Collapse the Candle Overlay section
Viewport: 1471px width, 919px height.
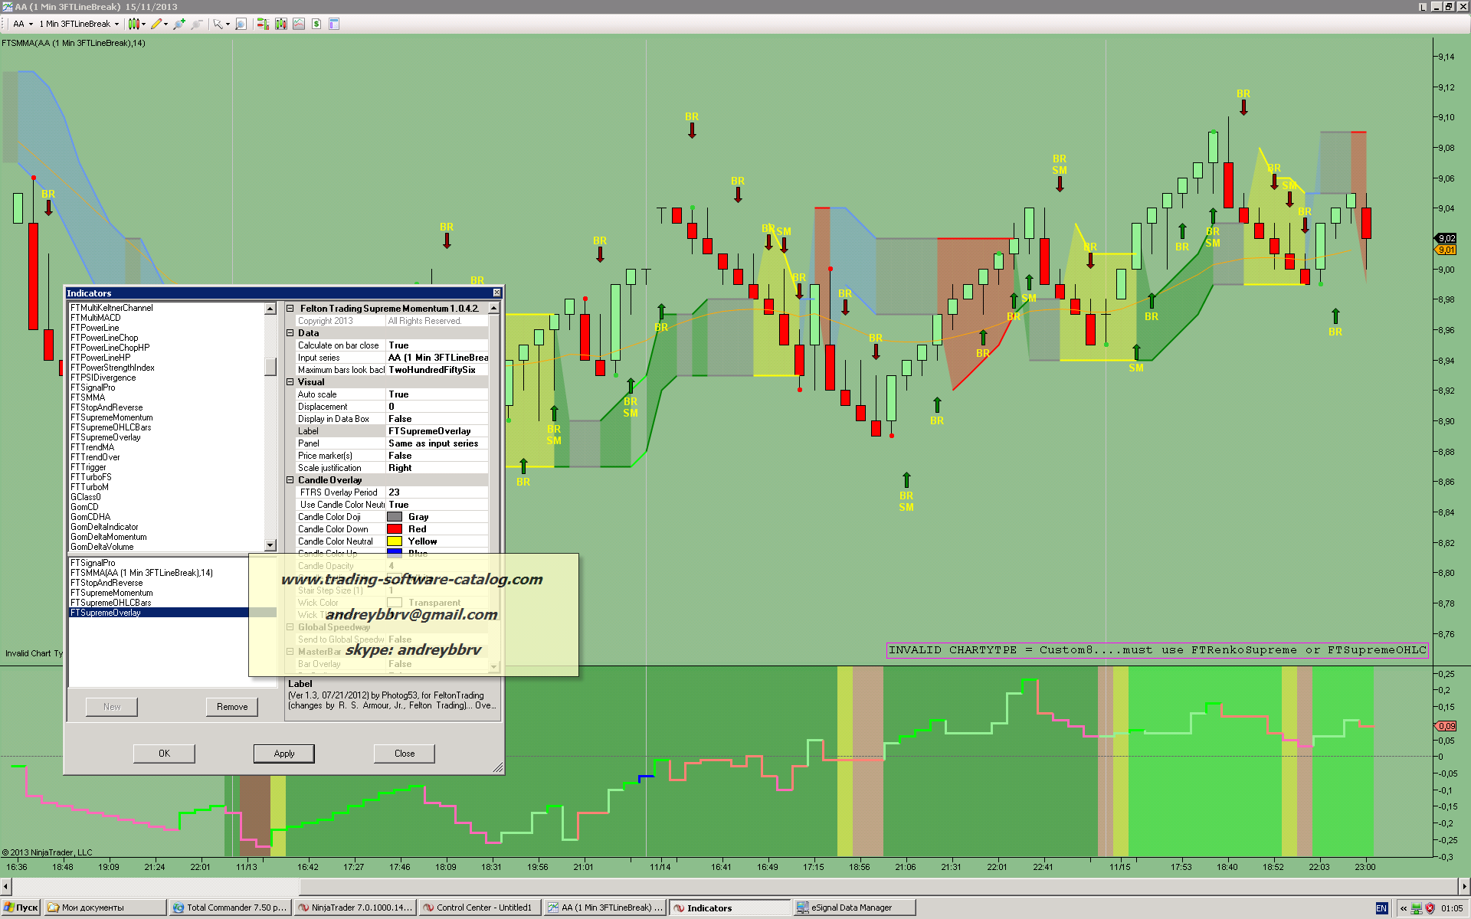pyautogui.click(x=290, y=480)
